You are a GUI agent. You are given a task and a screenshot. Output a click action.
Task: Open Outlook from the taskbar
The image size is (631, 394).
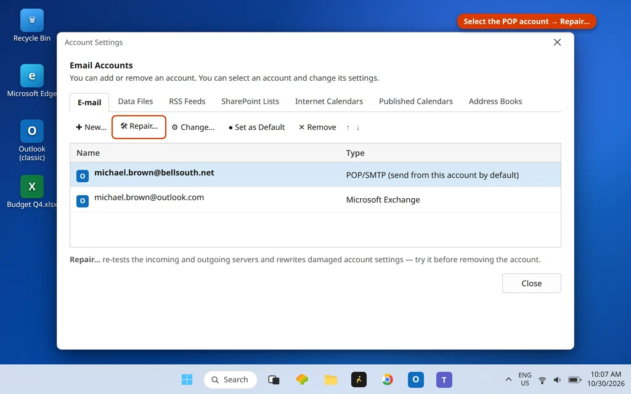click(x=416, y=379)
